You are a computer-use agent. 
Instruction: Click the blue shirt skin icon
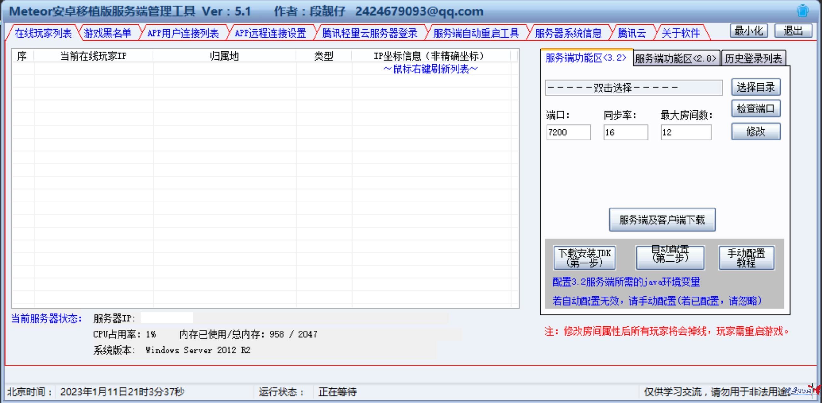coord(802,10)
